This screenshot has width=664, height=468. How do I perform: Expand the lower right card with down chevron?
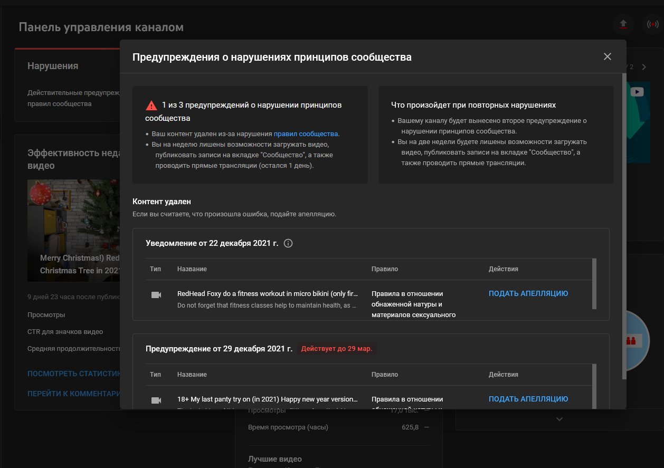(559, 419)
